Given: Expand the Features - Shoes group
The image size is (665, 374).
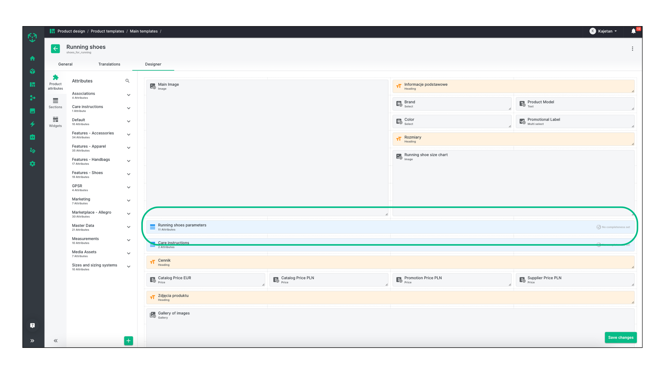Looking at the screenshot, I should (x=129, y=174).
